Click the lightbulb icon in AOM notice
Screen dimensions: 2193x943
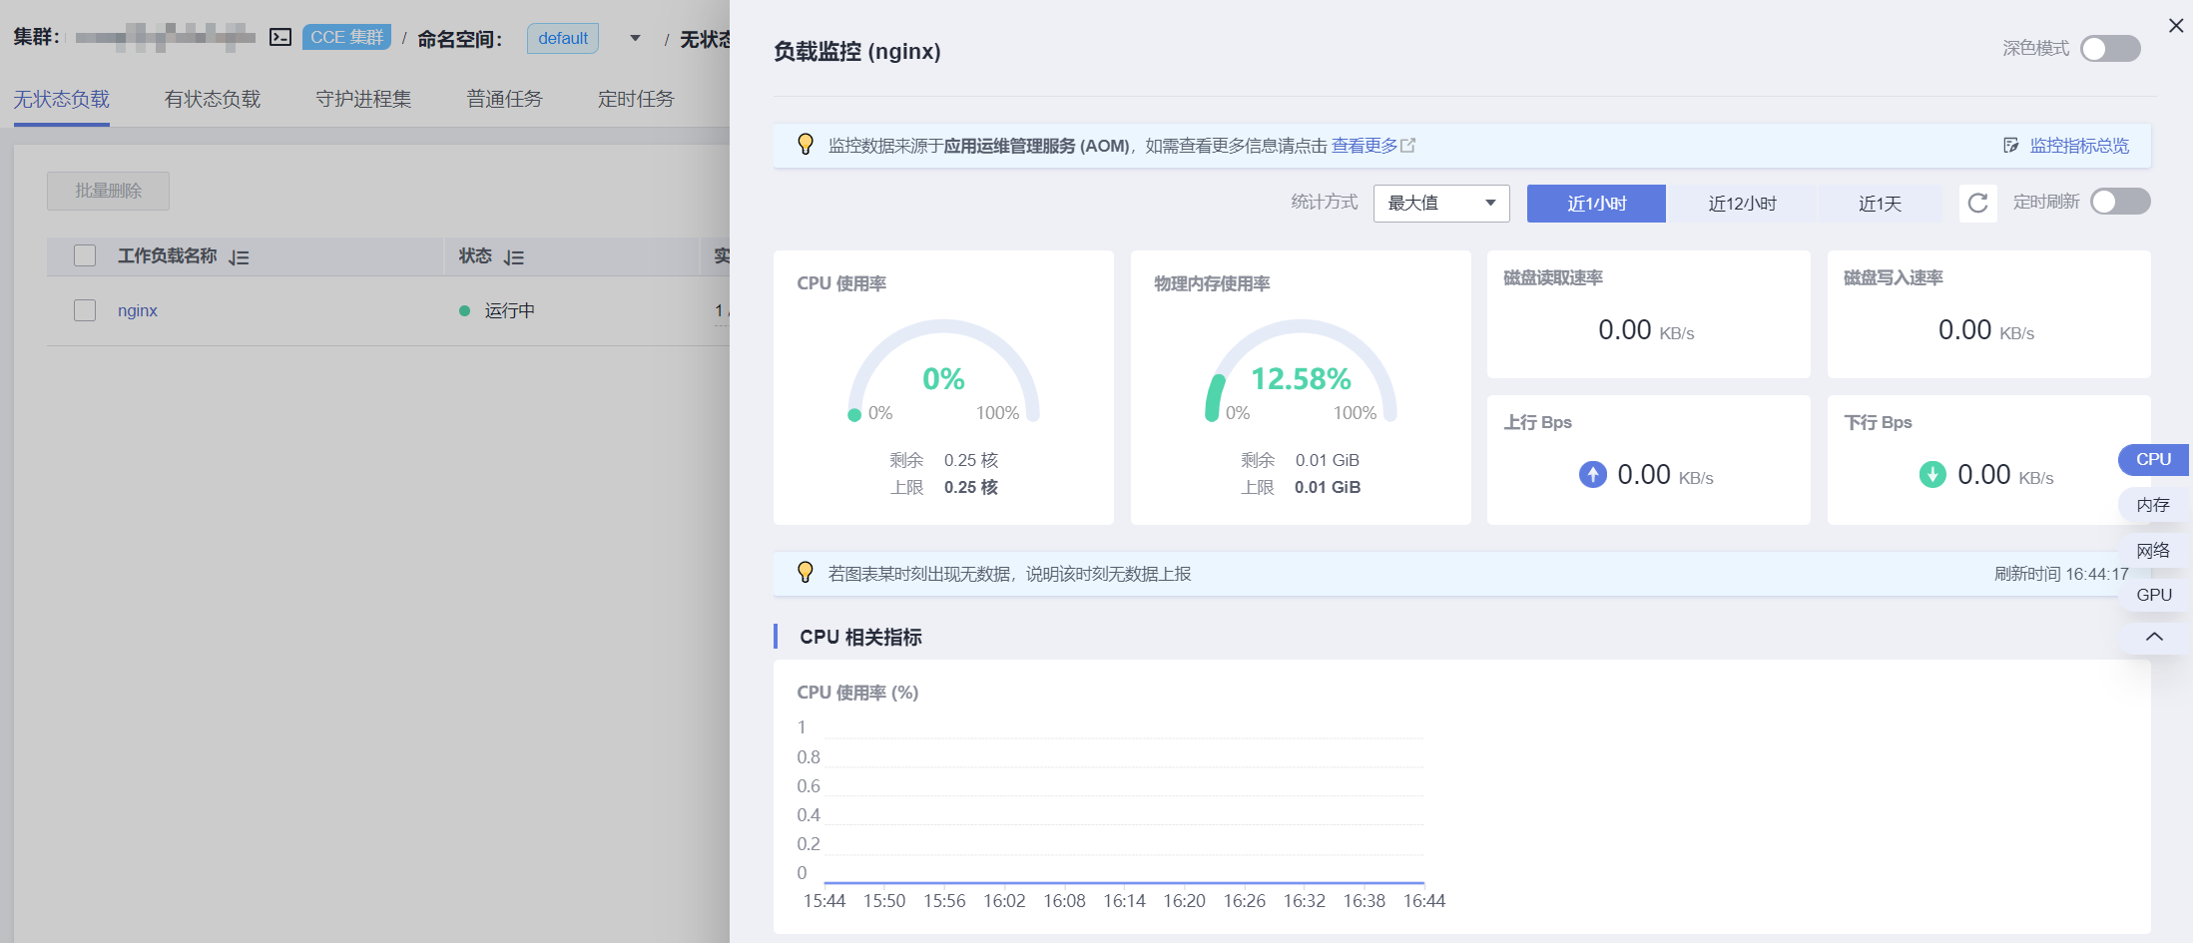pos(806,145)
